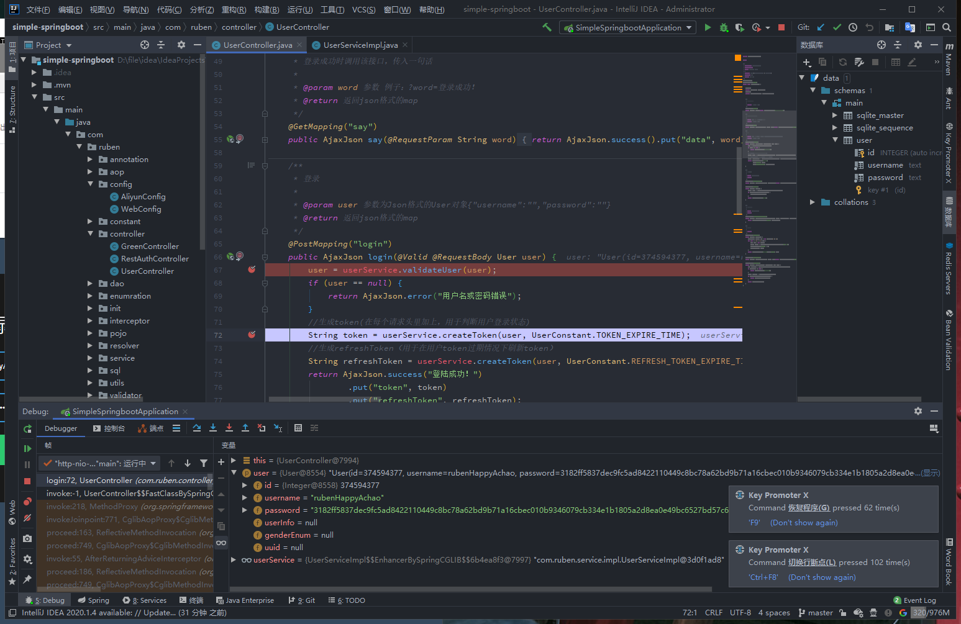
Task: Click the Build project hammer icon
Action: point(547,27)
